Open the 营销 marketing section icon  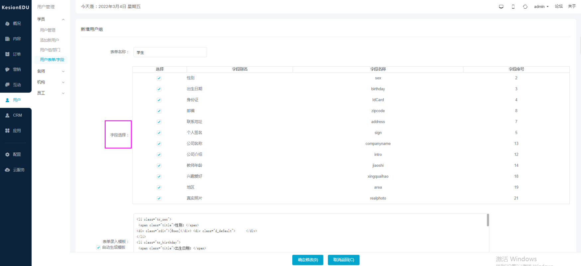[x=7, y=69]
